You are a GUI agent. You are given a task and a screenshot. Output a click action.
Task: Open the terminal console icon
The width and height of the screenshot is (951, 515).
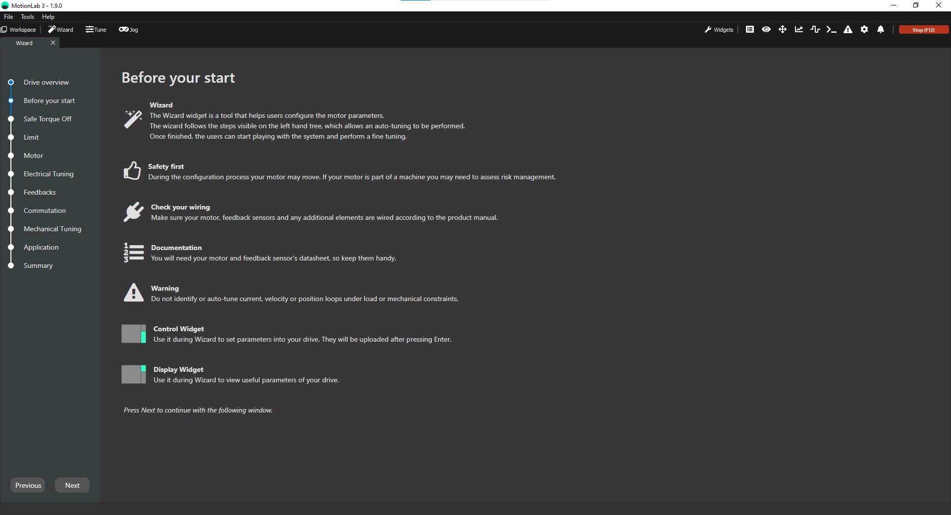(x=832, y=30)
